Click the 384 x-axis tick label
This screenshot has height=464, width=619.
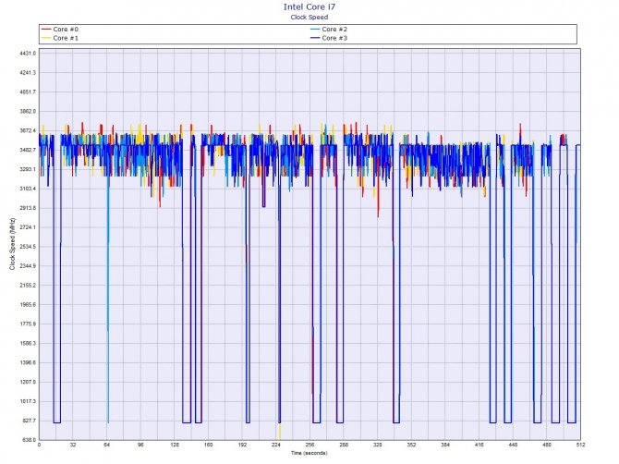coord(445,445)
